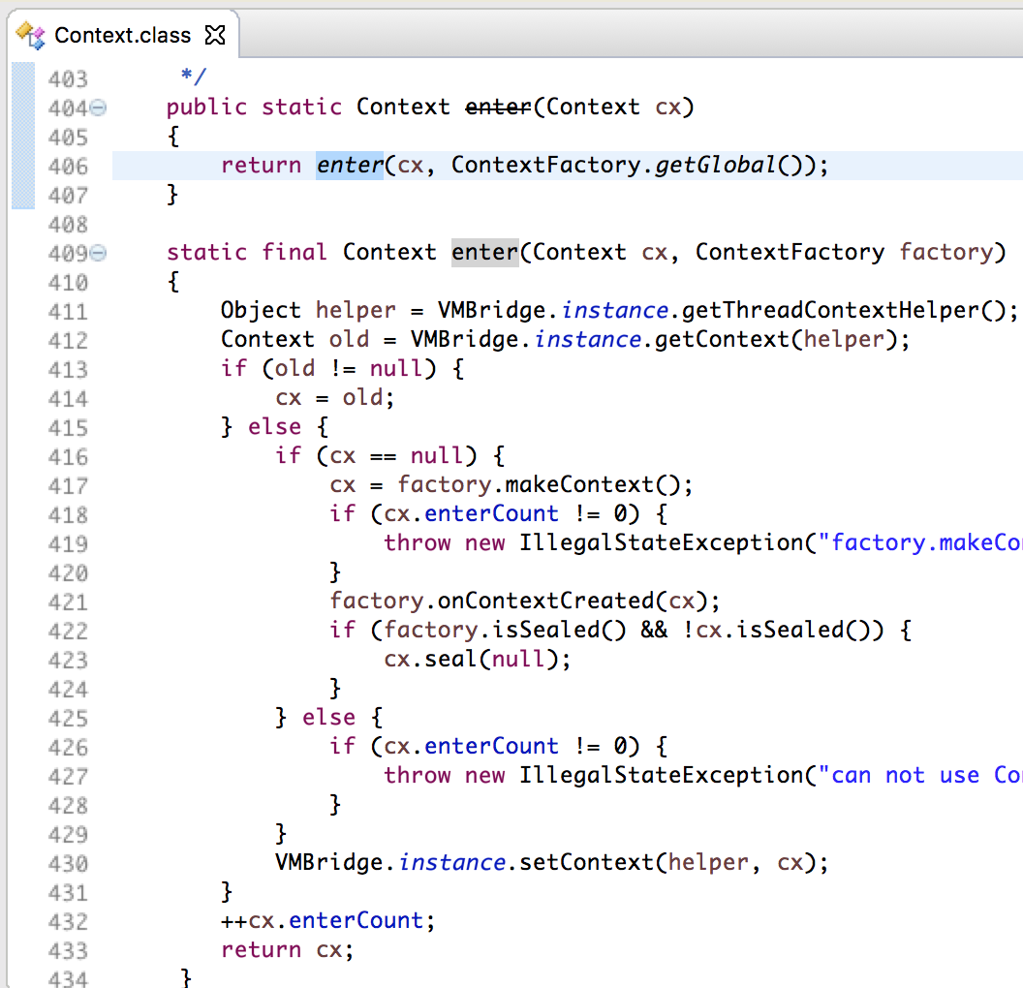This screenshot has width=1023, height=988.
Task: Click the factory parameter on line 409
Action: pos(946,253)
